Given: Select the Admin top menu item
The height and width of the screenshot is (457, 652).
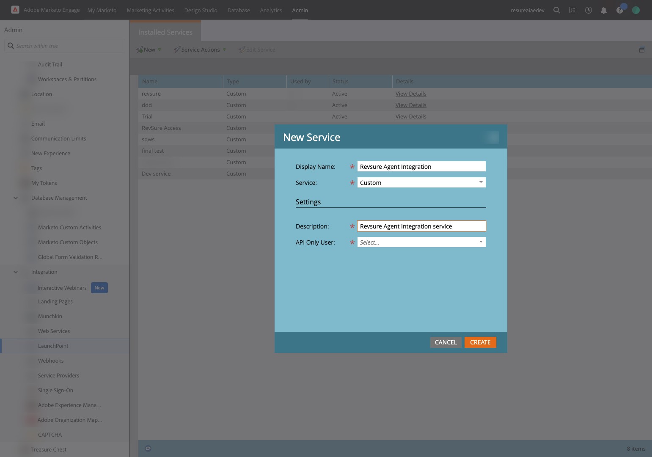Looking at the screenshot, I should click(300, 10).
